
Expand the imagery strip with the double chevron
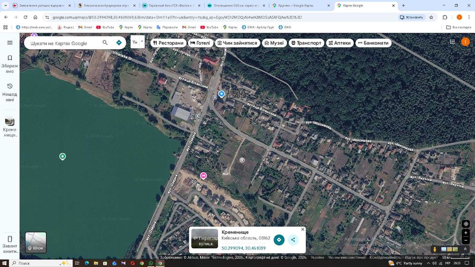coord(465,249)
